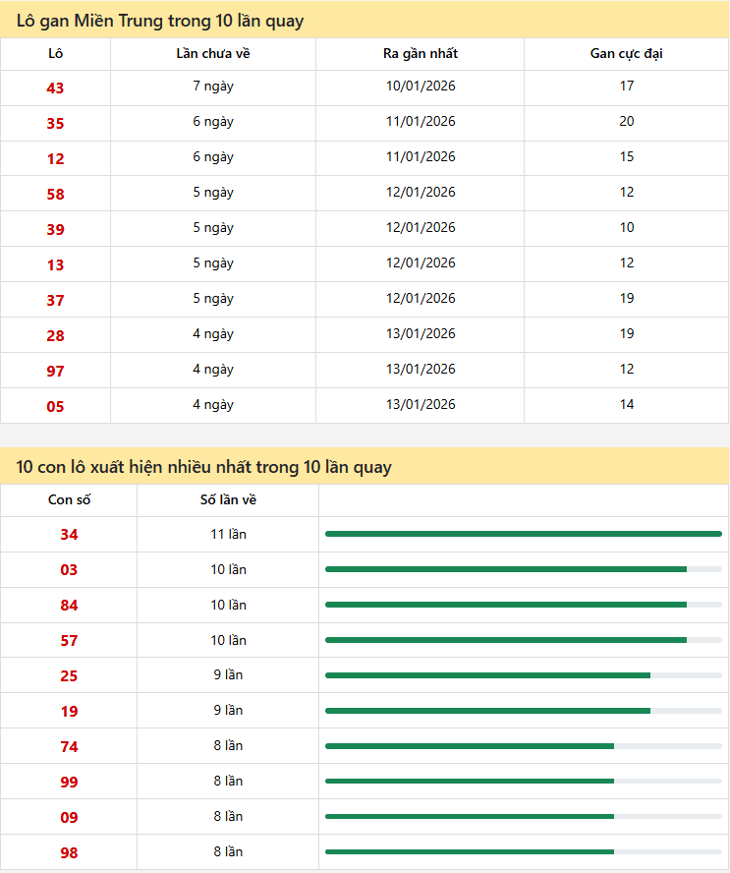Click the progress bar for number 25
This screenshot has width=730, height=873.
tap(523, 675)
